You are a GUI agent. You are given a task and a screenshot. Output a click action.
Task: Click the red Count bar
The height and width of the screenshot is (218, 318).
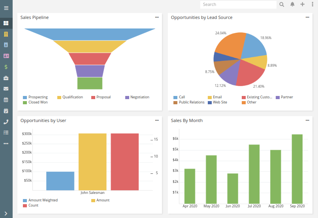pyautogui.click(x=125, y=162)
